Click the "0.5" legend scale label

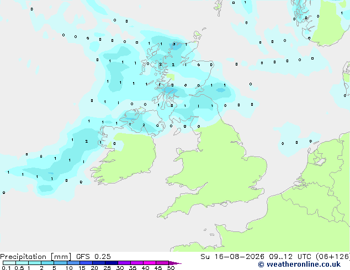(x=19, y=268)
